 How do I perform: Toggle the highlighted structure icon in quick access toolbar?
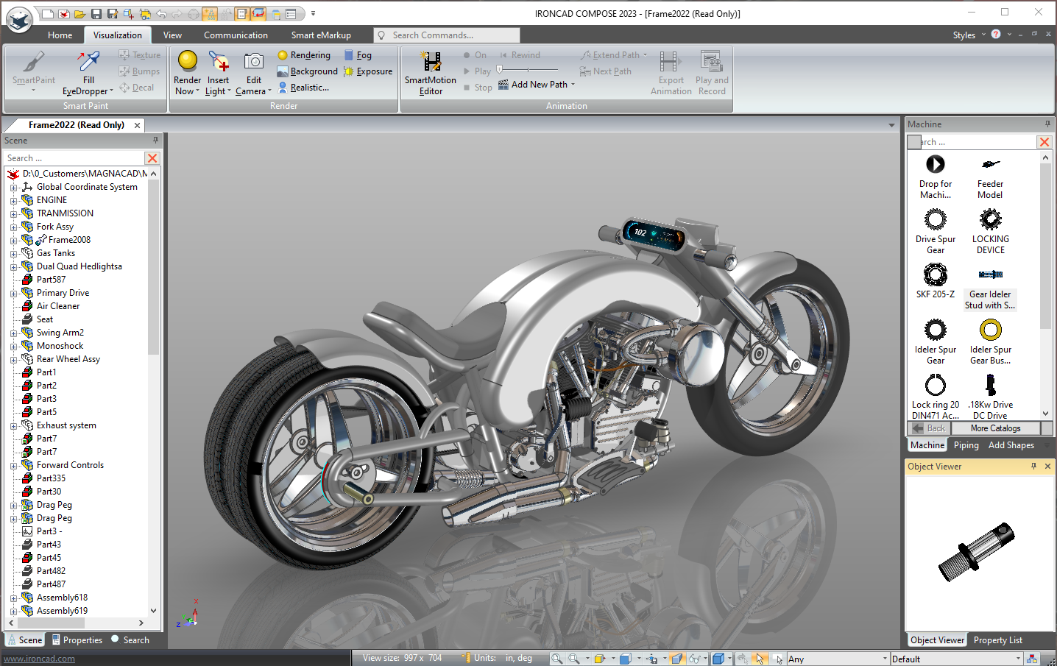click(x=210, y=13)
